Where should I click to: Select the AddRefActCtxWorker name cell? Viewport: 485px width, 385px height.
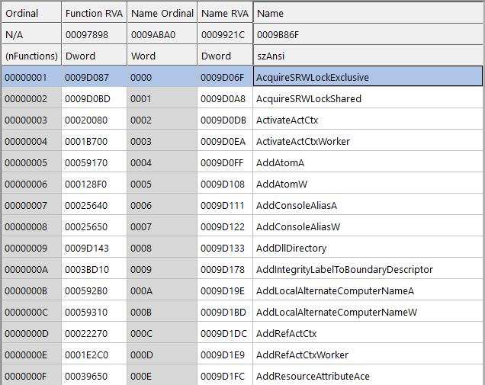click(368, 355)
